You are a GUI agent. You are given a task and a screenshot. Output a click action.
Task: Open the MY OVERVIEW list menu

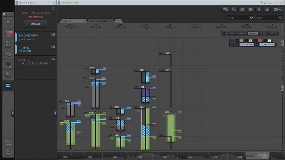(53, 34)
